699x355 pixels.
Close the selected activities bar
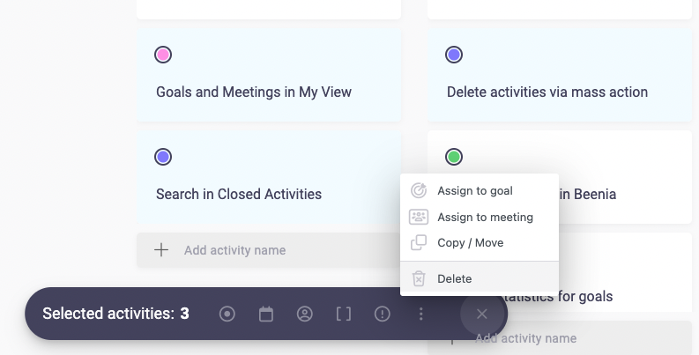click(x=481, y=314)
